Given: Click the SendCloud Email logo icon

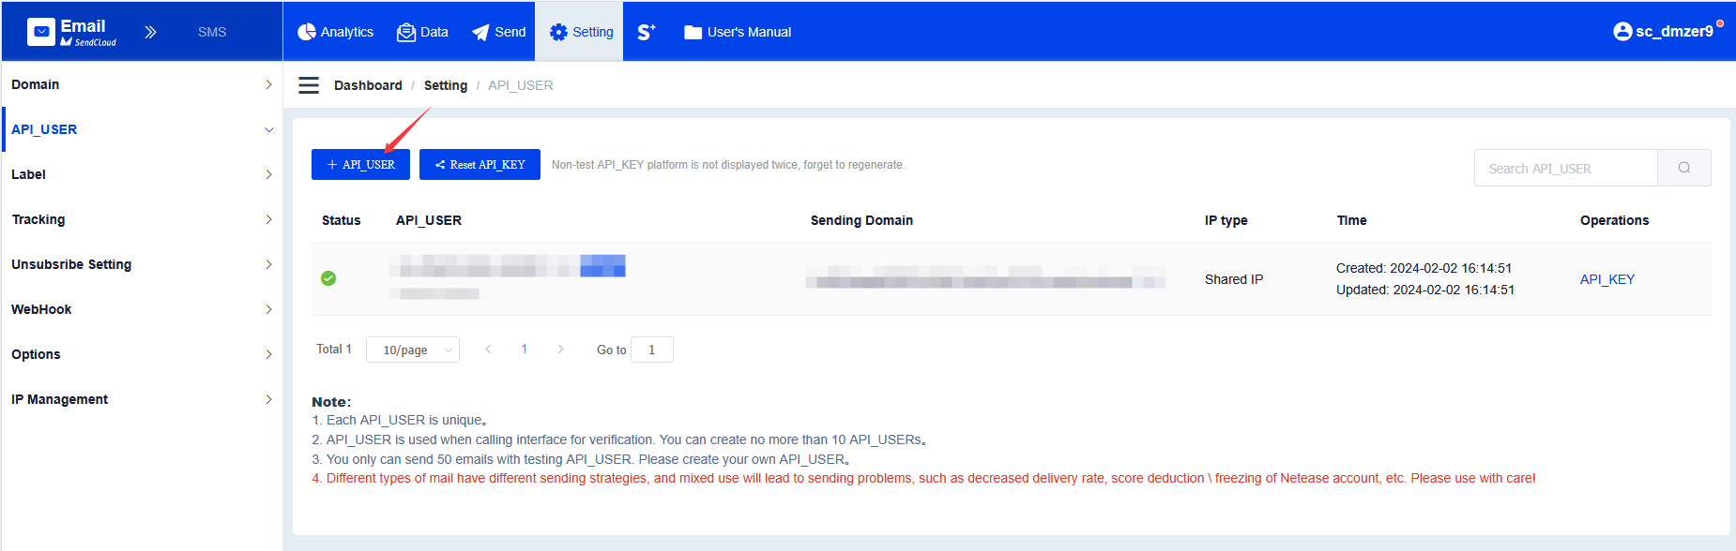Looking at the screenshot, I should pos(41,32).
